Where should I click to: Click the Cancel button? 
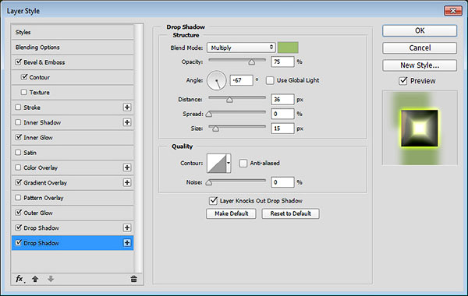(420, 48)
